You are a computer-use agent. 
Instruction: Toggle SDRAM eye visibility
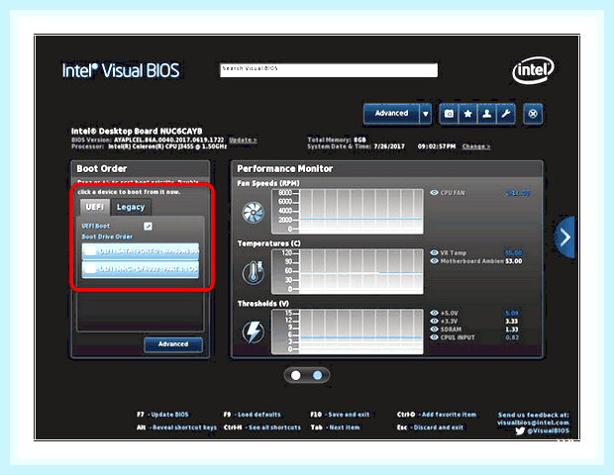click(434, 330)
